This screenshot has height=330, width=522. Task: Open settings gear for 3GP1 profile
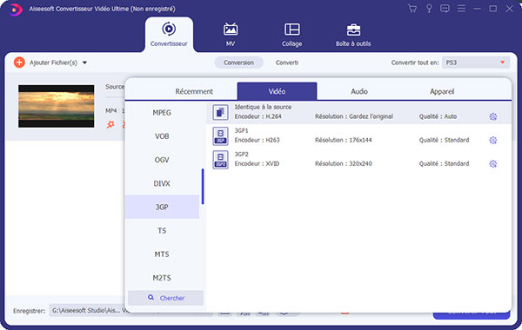(493, 140)
